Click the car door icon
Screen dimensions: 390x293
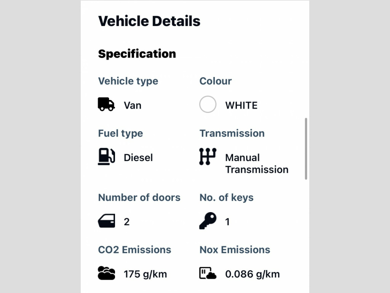(x=106, y=221)
